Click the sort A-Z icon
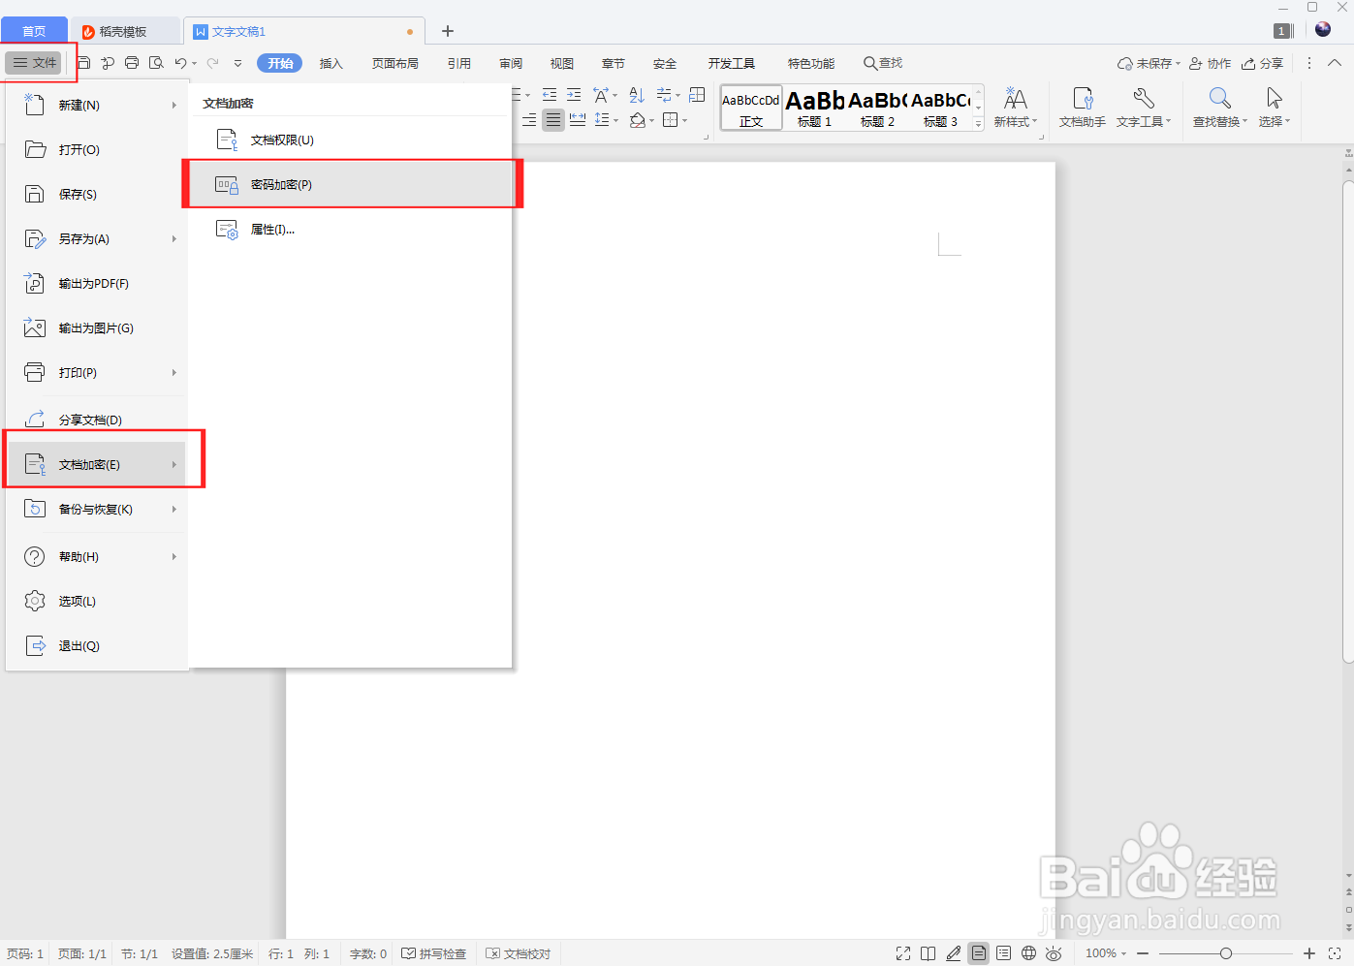 click(x=637, y=95)
